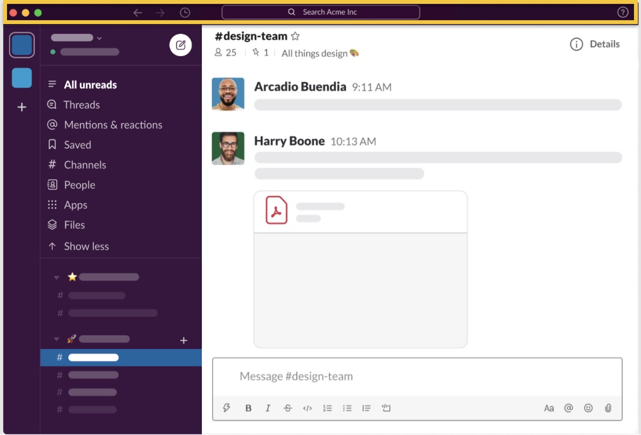641x435 pixels.
Task: Click the help question mark icon
Action: click(622, 13)
